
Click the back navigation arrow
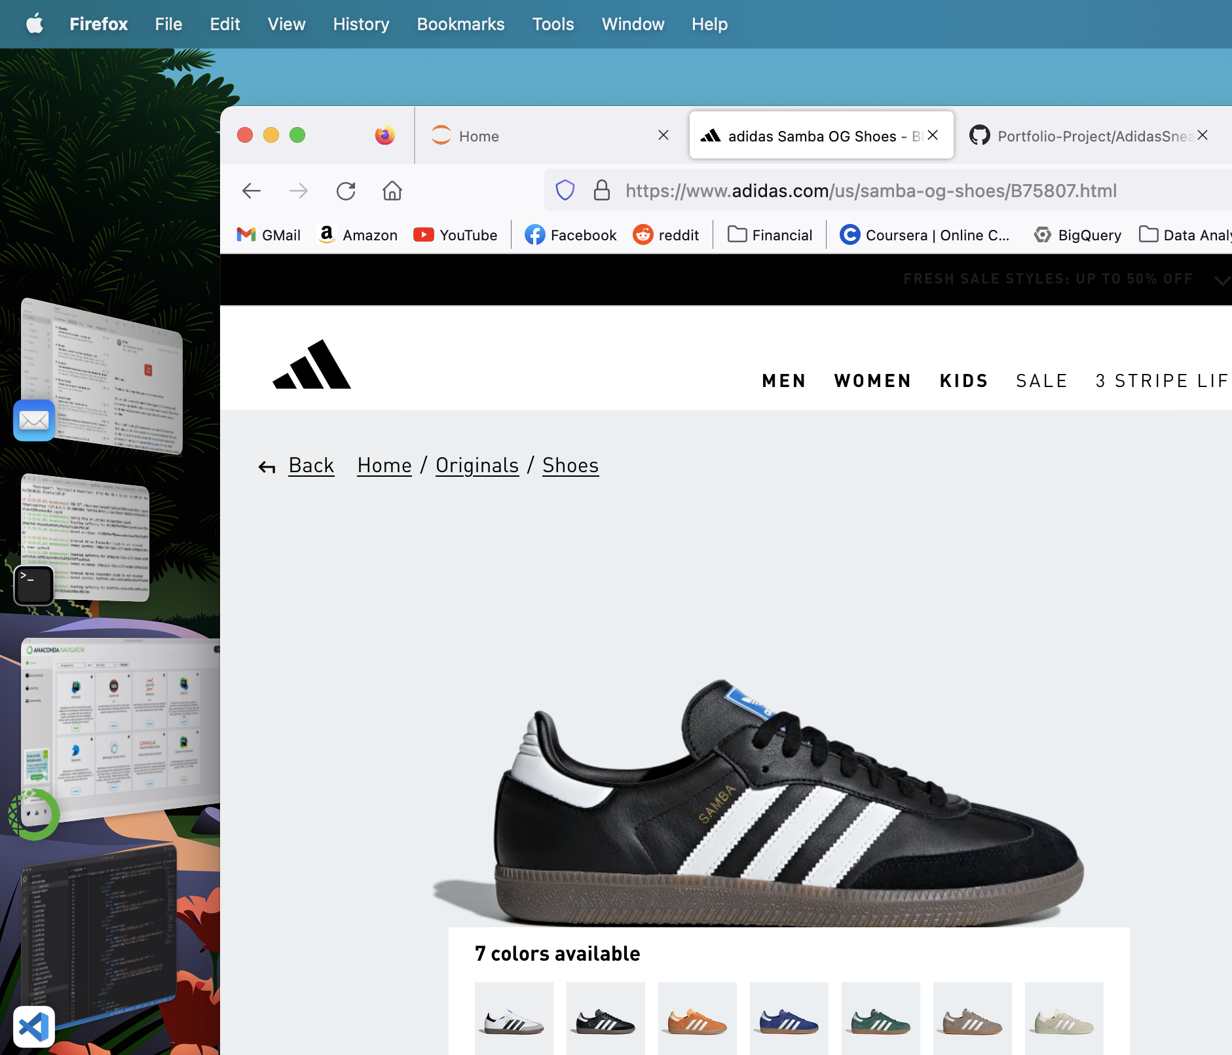[252, 191]
